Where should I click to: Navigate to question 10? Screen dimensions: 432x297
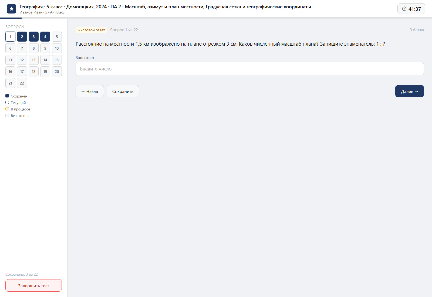tap(57, 48)
